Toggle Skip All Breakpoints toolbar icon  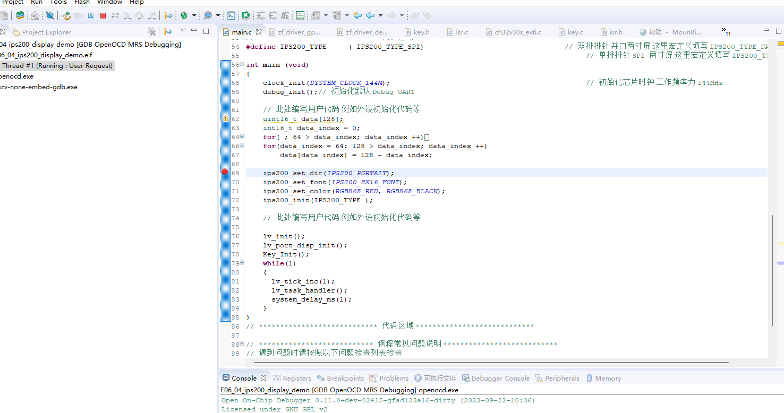(50, 15)
